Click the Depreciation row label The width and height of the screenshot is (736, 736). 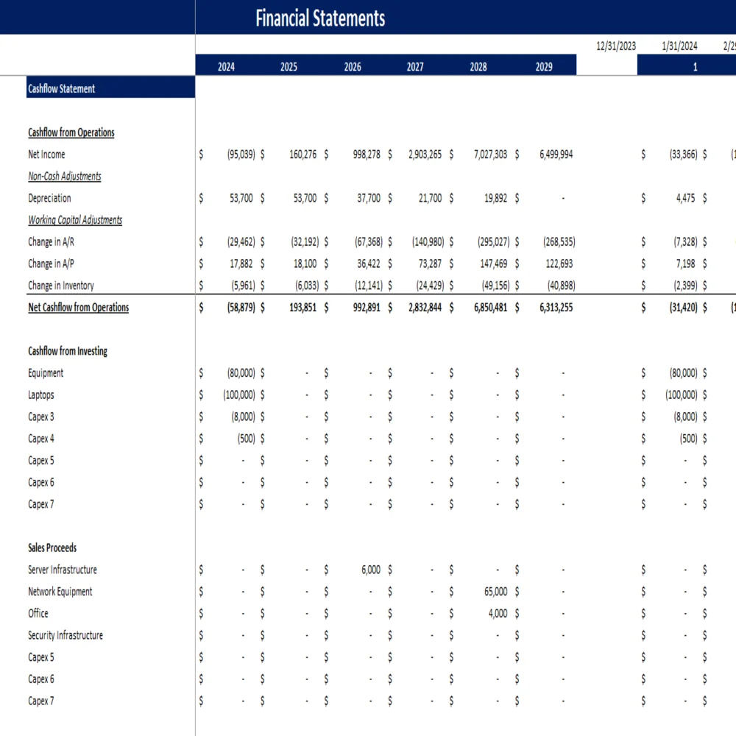50,198
